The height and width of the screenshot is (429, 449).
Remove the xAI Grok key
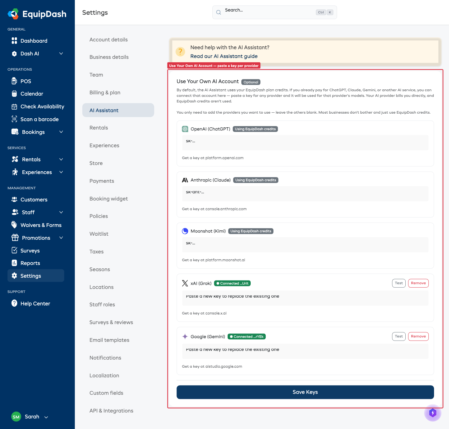(418, 283)
